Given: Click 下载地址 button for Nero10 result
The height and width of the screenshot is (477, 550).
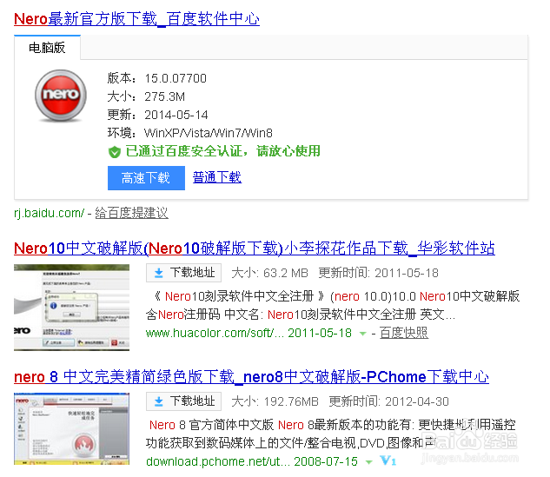Looking at the screenshot, I should [x=184, y=273].
